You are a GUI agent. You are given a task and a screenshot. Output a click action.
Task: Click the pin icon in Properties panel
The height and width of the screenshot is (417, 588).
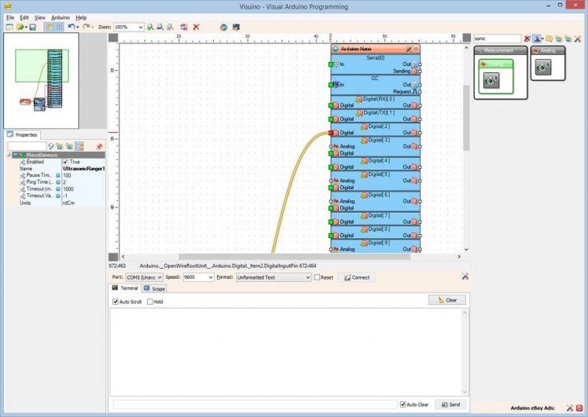pos(99,146)
